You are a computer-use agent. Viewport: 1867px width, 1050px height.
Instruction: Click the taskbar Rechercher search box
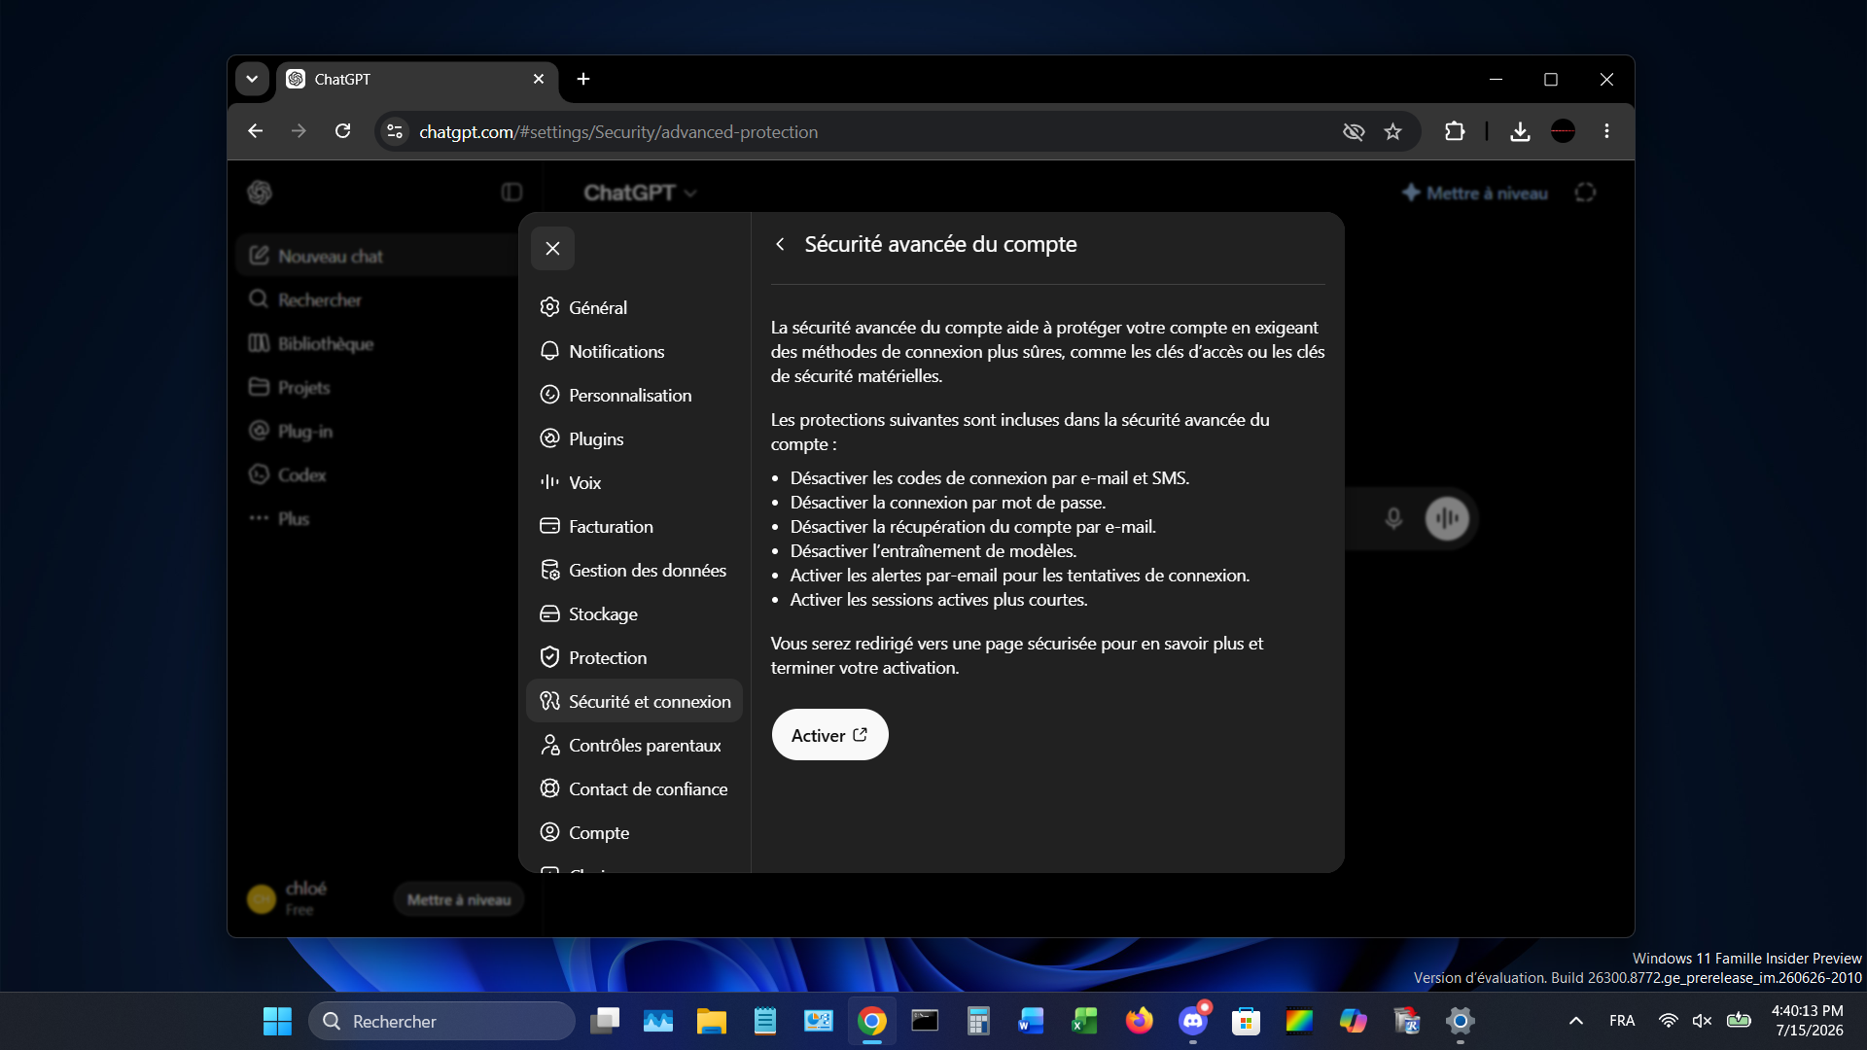[x=442, y=1021]
